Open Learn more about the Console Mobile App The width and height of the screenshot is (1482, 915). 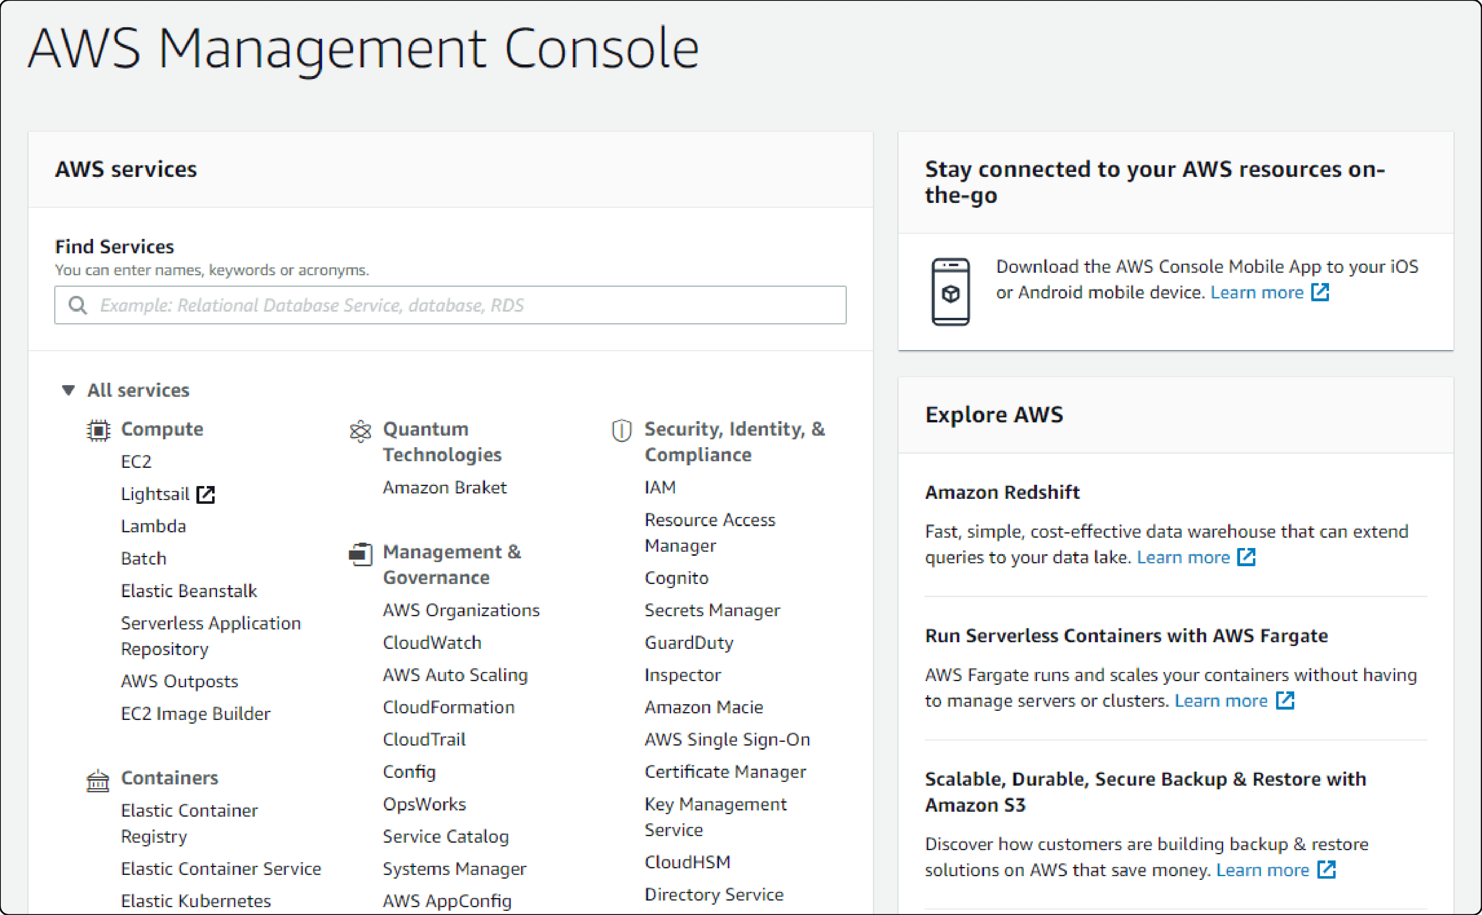point(1257,292)
